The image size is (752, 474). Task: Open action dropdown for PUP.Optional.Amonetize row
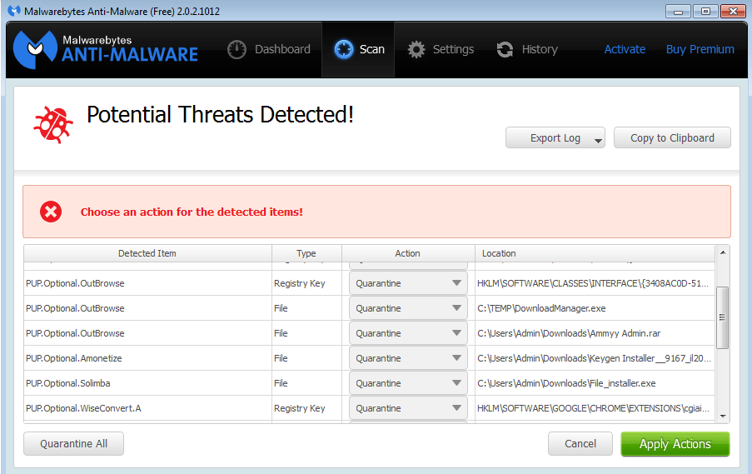(408, 358)
